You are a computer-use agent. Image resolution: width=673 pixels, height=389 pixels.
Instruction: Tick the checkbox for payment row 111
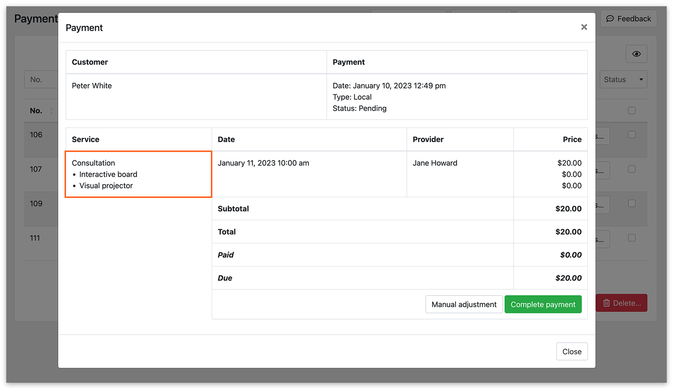tap(632, 238)
